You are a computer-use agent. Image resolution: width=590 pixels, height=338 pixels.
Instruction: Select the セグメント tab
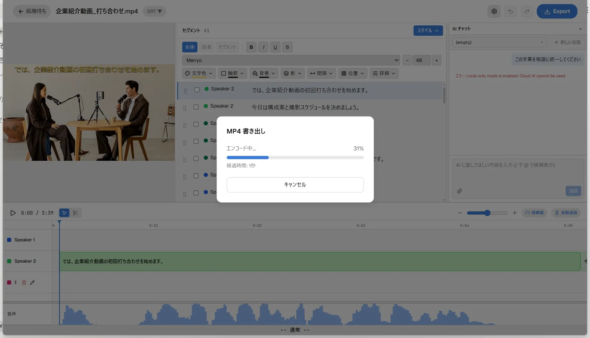click(x=227, y=47)
